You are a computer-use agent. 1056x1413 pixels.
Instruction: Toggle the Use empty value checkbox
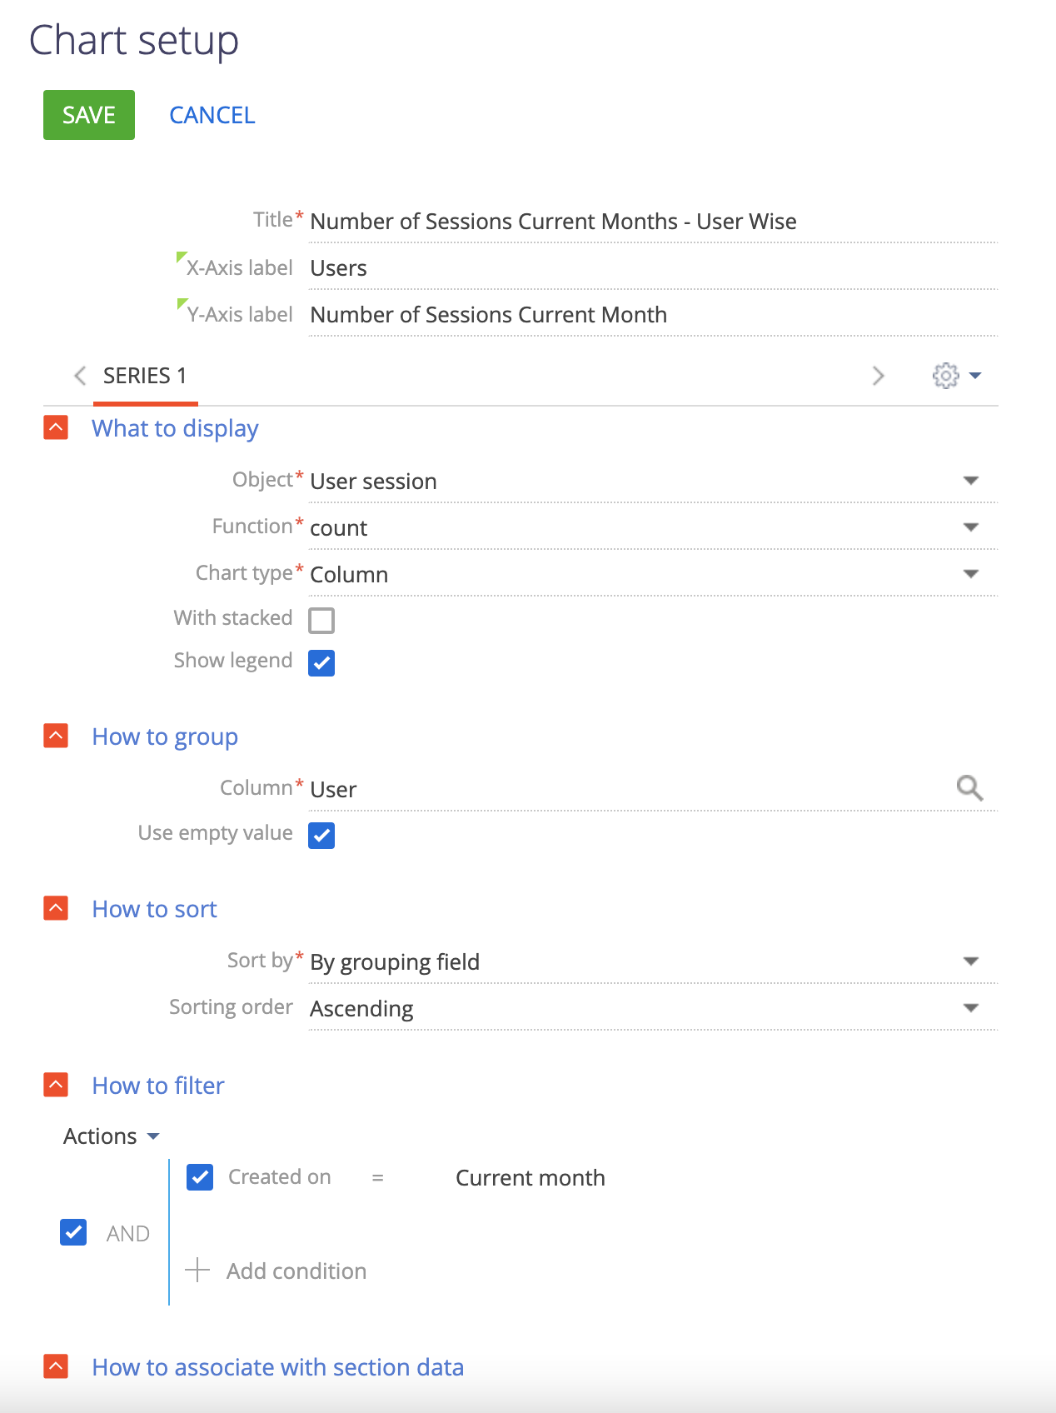(321, 835)
